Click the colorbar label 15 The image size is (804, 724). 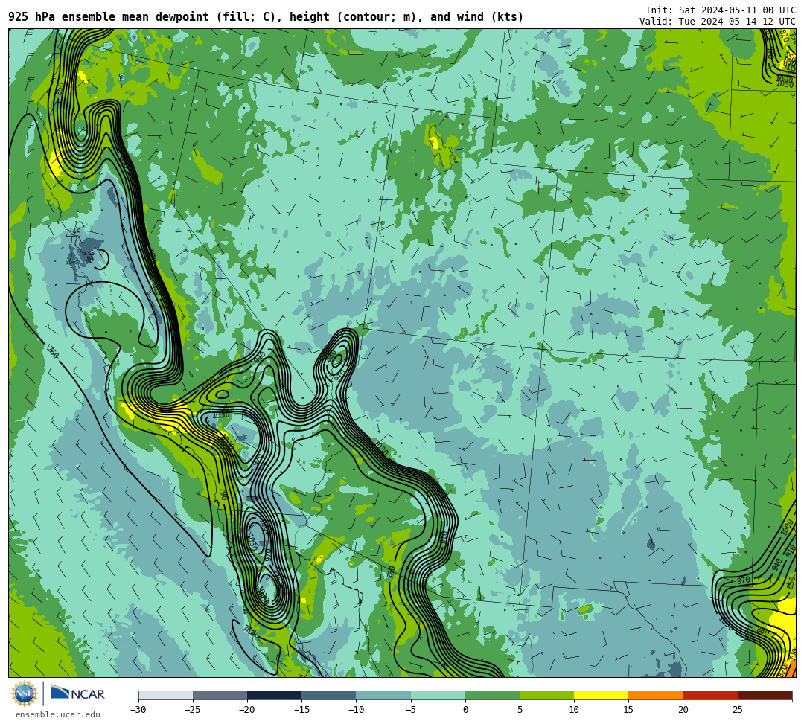[x=628, y=710]
